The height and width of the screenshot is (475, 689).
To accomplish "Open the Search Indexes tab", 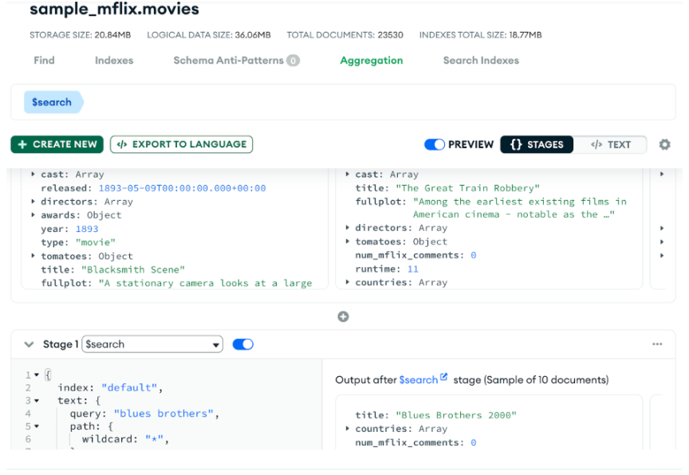I will point(480,60).
